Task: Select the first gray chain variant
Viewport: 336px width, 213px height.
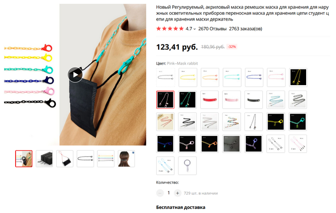Action: tap(165, 77)
